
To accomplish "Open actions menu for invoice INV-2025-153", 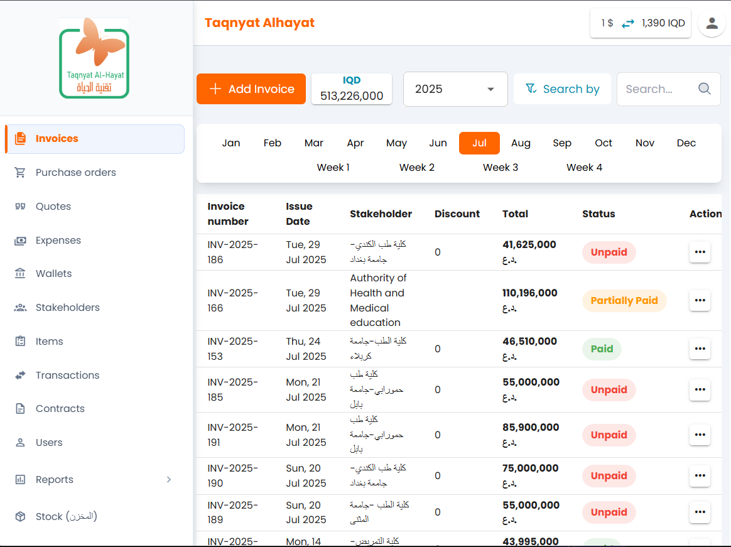I will [x=700, y=349].
